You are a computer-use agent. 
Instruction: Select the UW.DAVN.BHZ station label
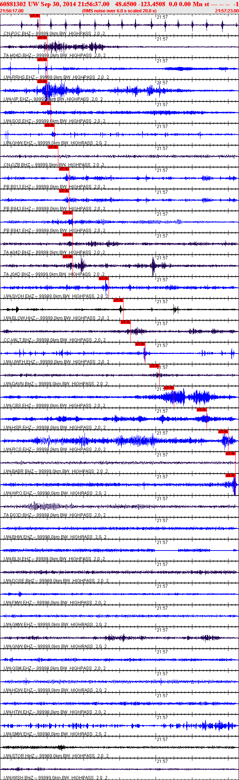point(56,384)
